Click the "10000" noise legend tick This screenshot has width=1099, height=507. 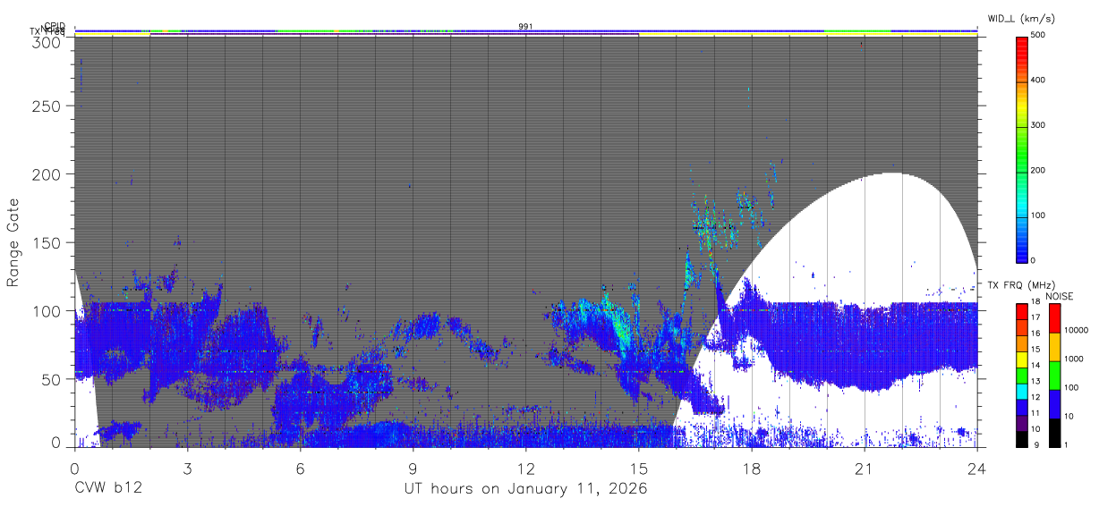pos(1075,330)
